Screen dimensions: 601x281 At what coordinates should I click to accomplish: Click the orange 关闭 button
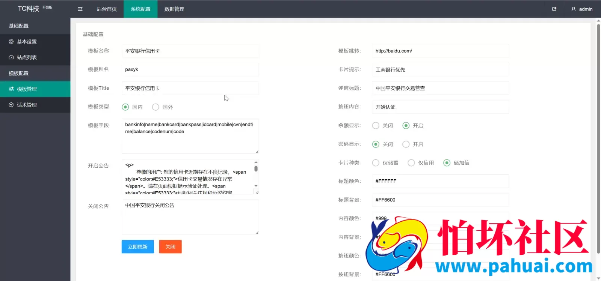(171, 246)
